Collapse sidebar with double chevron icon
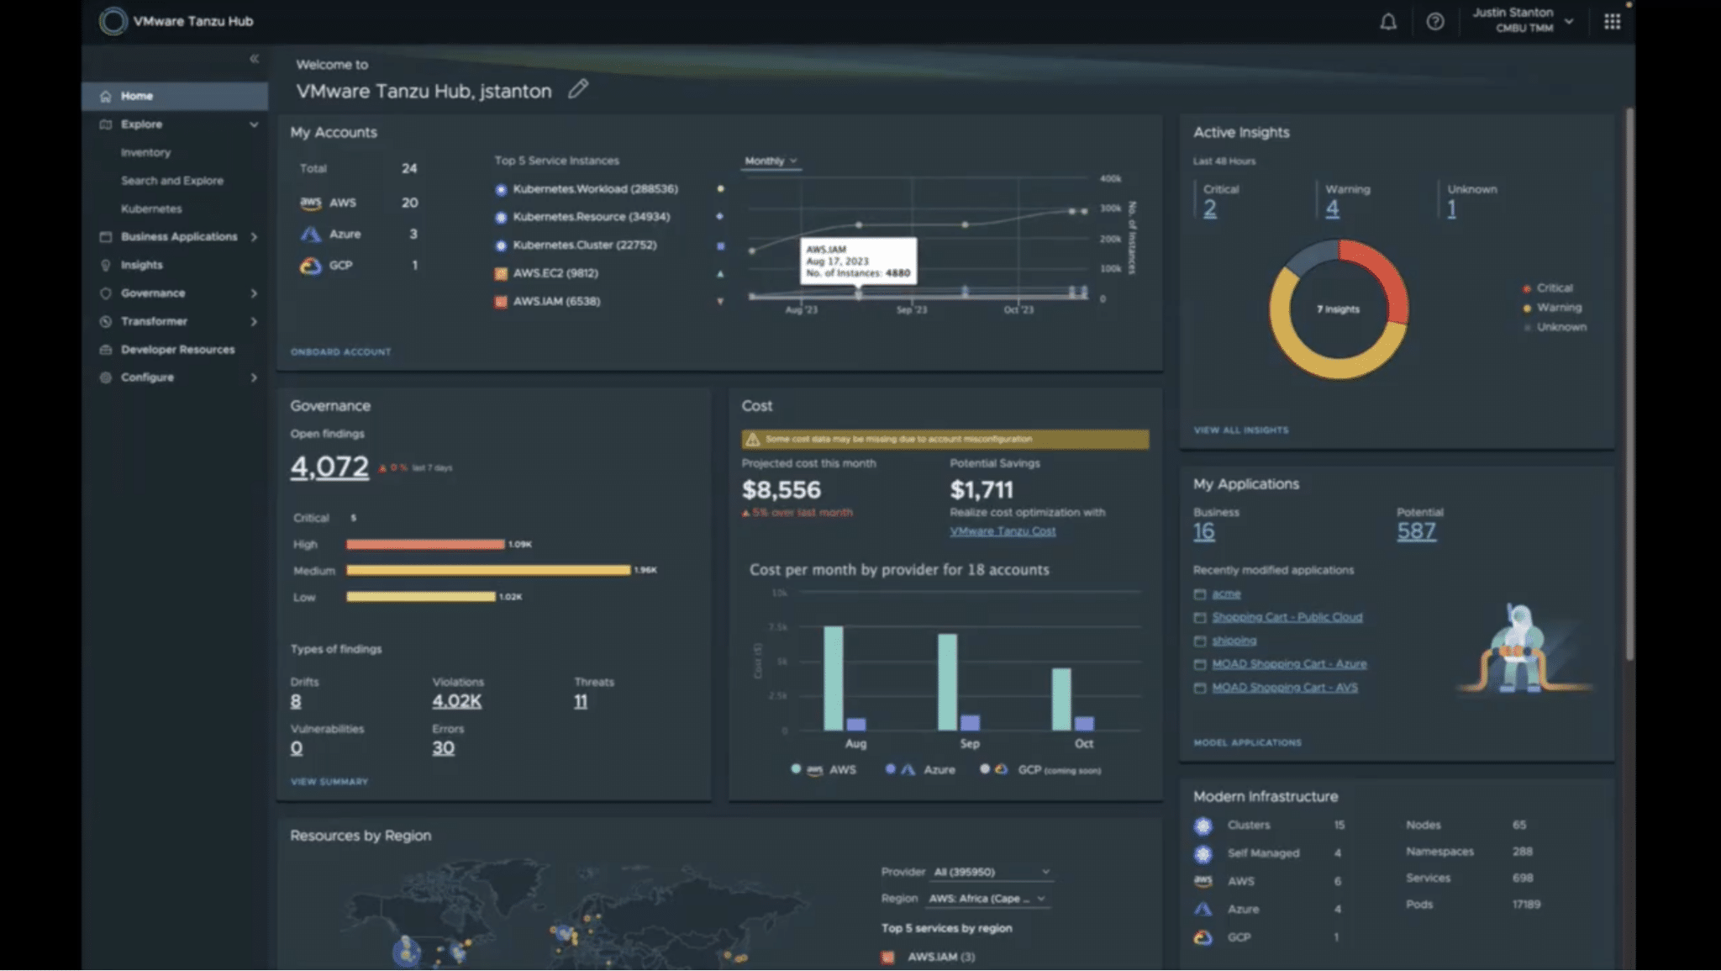The width and height of the screenshot is (1721, 971). (254, 59)
